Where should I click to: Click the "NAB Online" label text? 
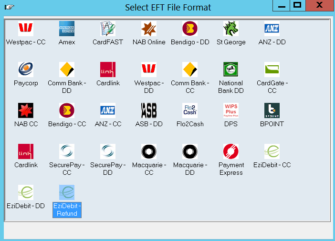(149, 42)
